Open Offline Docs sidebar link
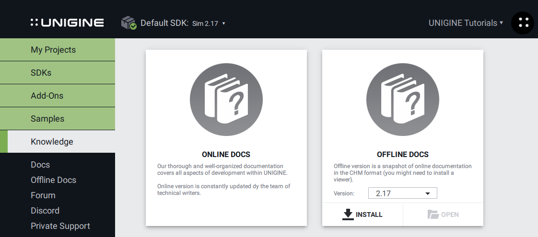 point(53,180)
